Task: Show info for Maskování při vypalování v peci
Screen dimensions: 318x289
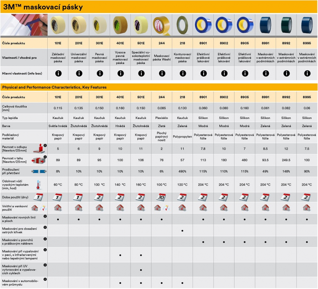Action: [45, 250]
